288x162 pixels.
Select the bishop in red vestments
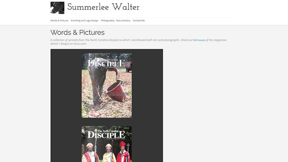coord(123,152)
